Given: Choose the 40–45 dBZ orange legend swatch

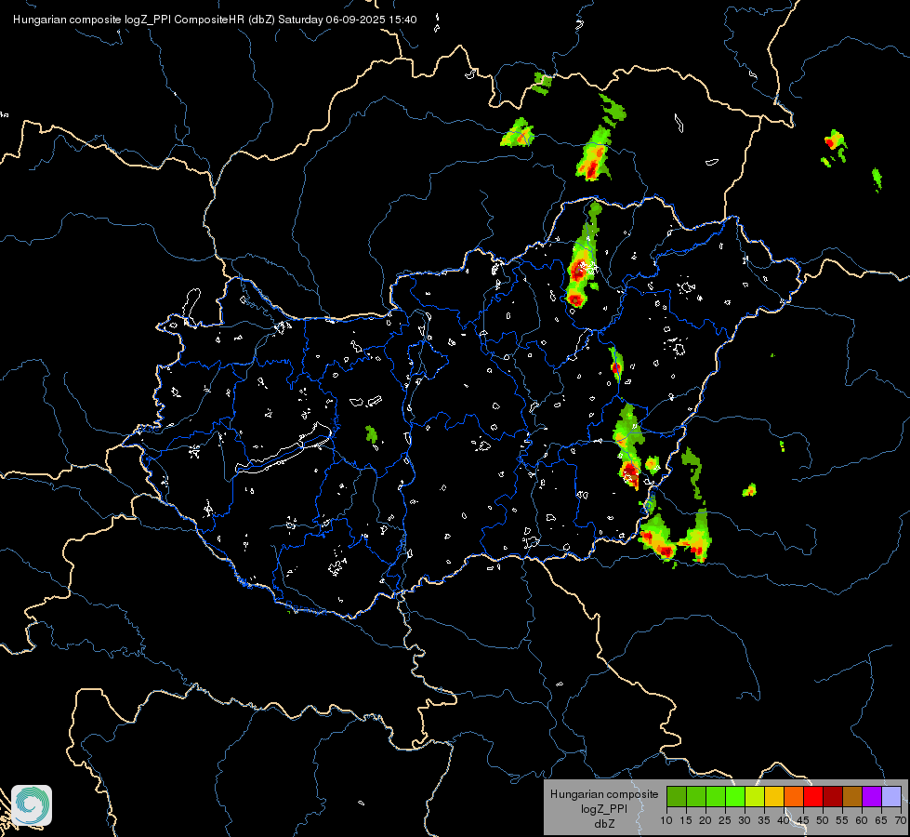Looking at the screenshot, I should 794,796.
